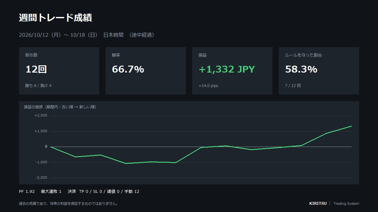This screenshot has width=378, height=212.
Task: Click the 週間トレード成績 title
Action: click(55, 18)
